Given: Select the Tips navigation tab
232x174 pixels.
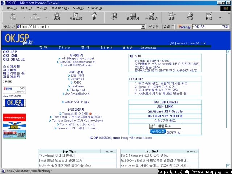Looking at the screenshot, I should (x=64, y=47).
